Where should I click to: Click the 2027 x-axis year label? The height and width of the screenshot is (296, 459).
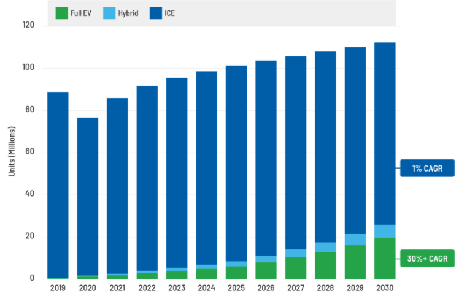[x=296, y=287]
